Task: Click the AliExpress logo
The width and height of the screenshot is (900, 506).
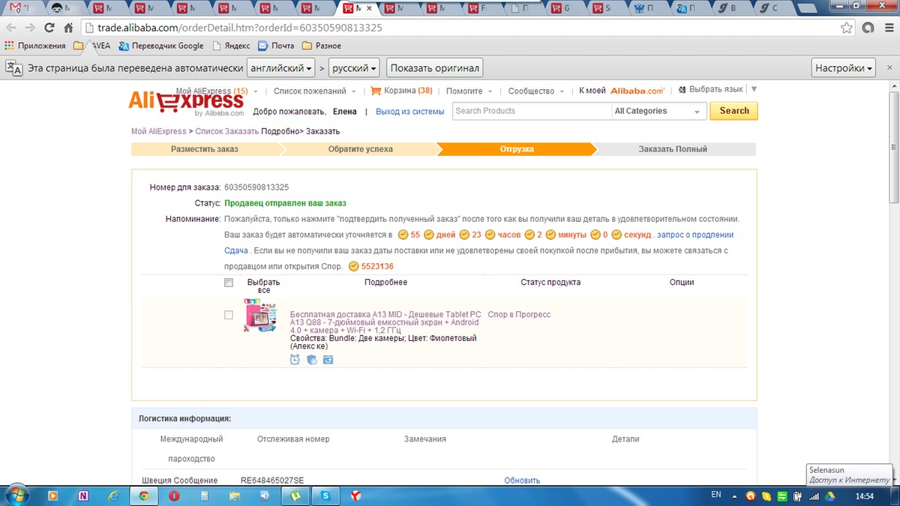Action: tap(186, 102)
